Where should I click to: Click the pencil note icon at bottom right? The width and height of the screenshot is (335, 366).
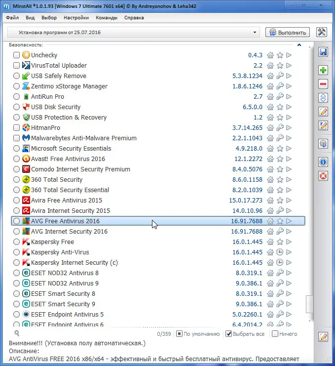(323, 337)
